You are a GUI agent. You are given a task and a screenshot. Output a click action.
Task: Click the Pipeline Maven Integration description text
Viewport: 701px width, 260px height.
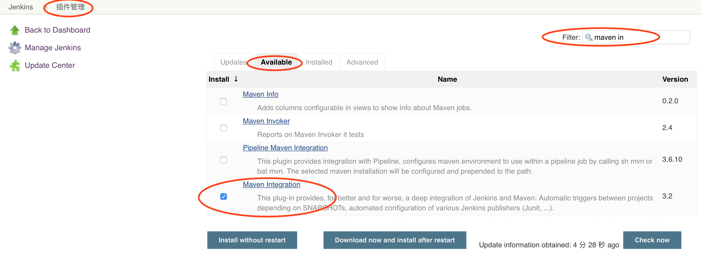(x=455, y=166)
